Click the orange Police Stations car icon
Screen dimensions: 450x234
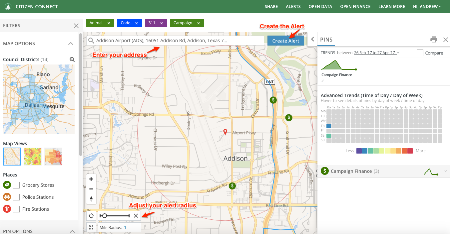pyautogui.click(x=7, y=197)
